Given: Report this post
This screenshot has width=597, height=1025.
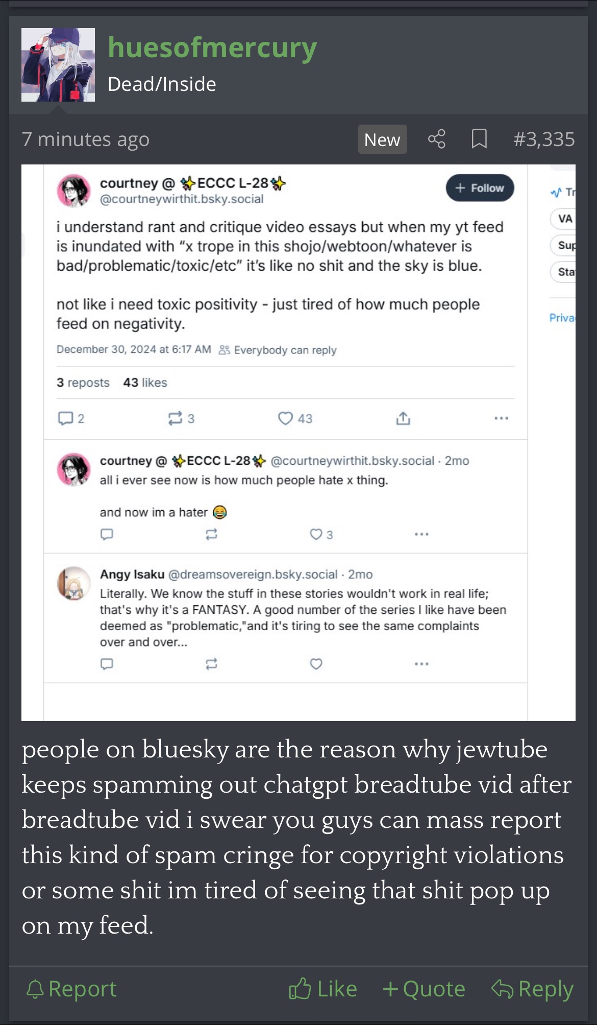Looking at the screenshot, I should pos(71,989).
